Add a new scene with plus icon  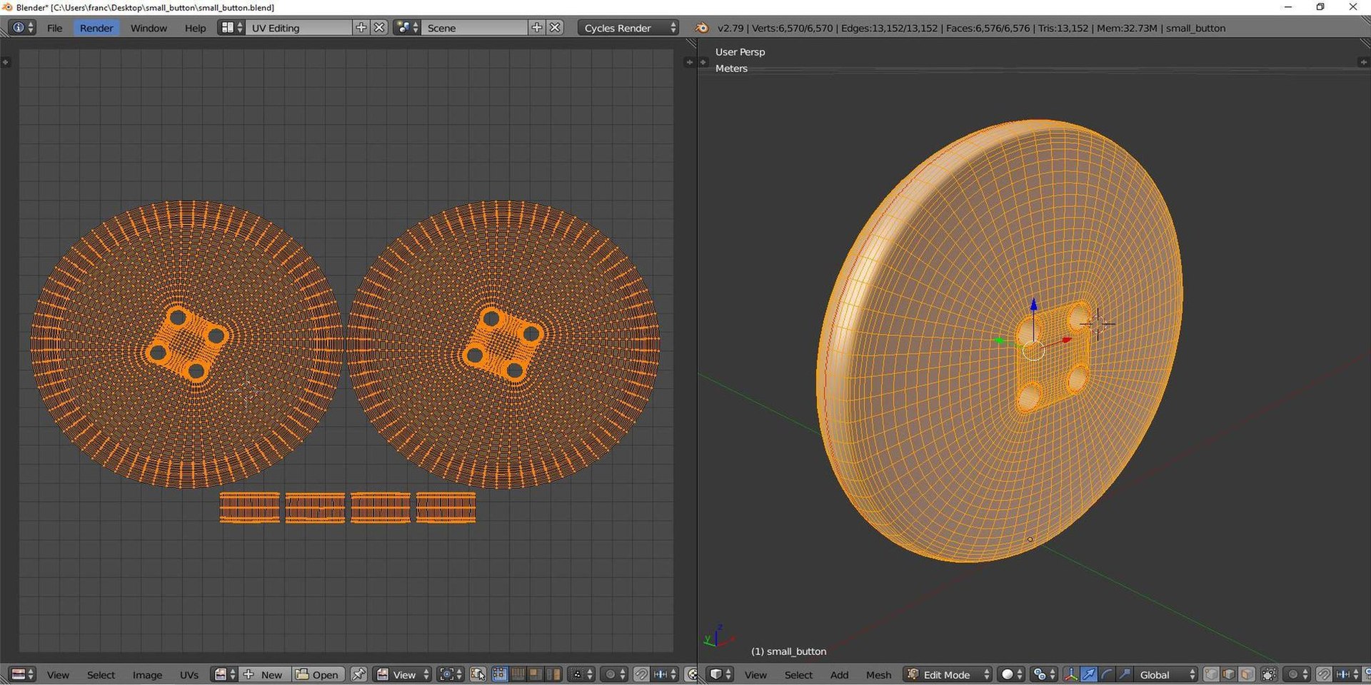click(x=537, y=28)
